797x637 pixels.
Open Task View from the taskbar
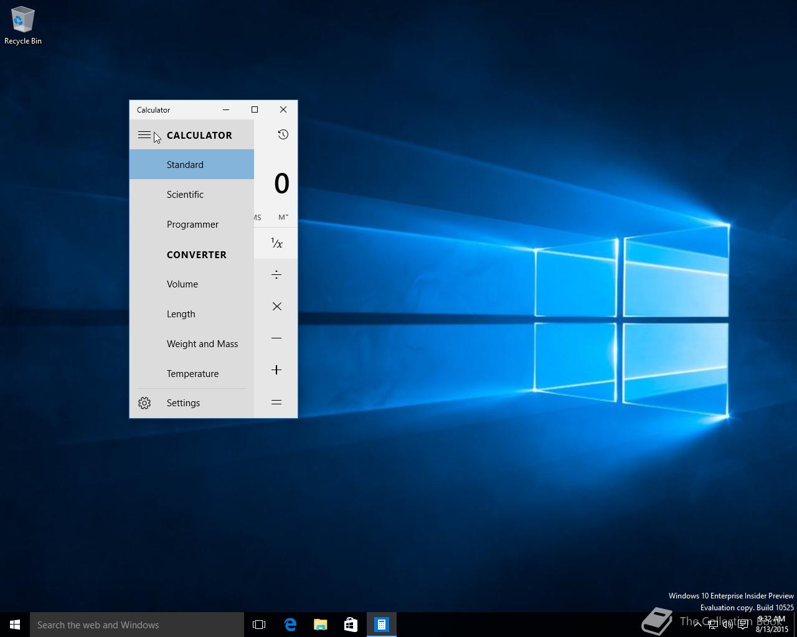pos(259,625)
